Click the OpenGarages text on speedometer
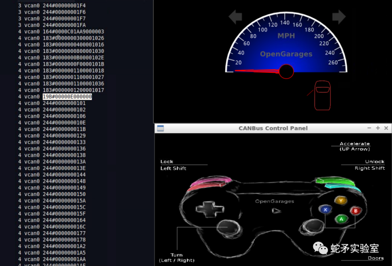Viewport: 392px width, 266px height. point(286,54)
